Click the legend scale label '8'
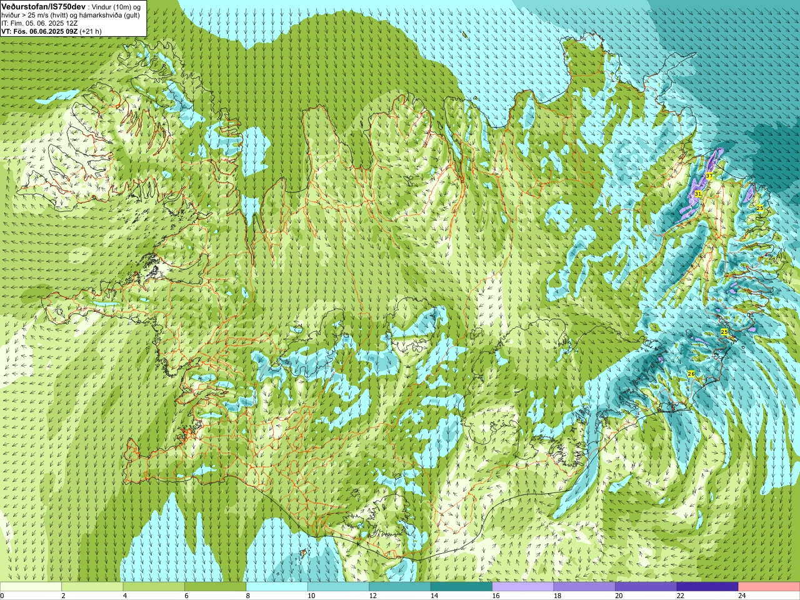Viewport: 800px width, 600px height. [x=247, y=596]
